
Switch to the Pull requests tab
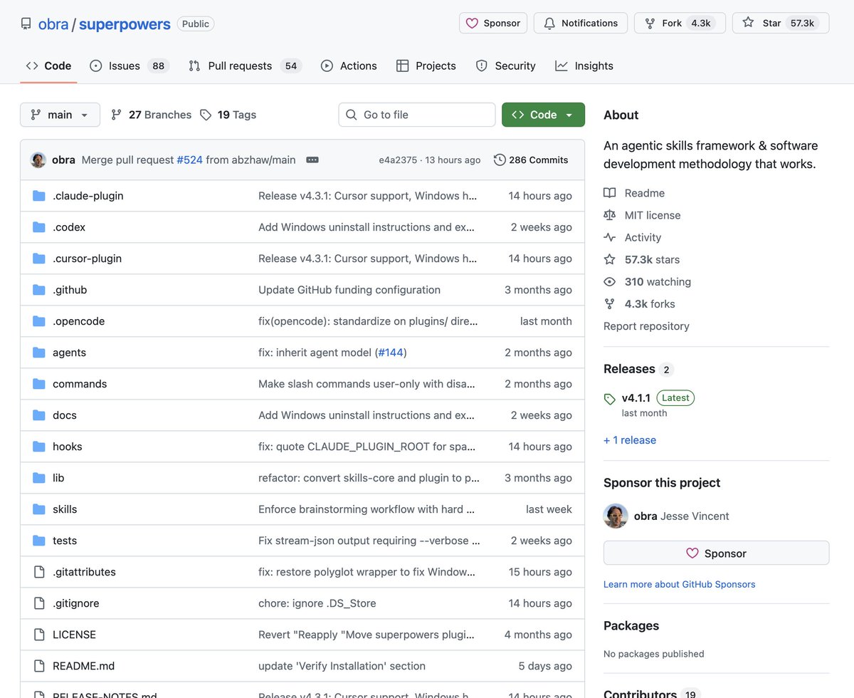coord(245,66)
